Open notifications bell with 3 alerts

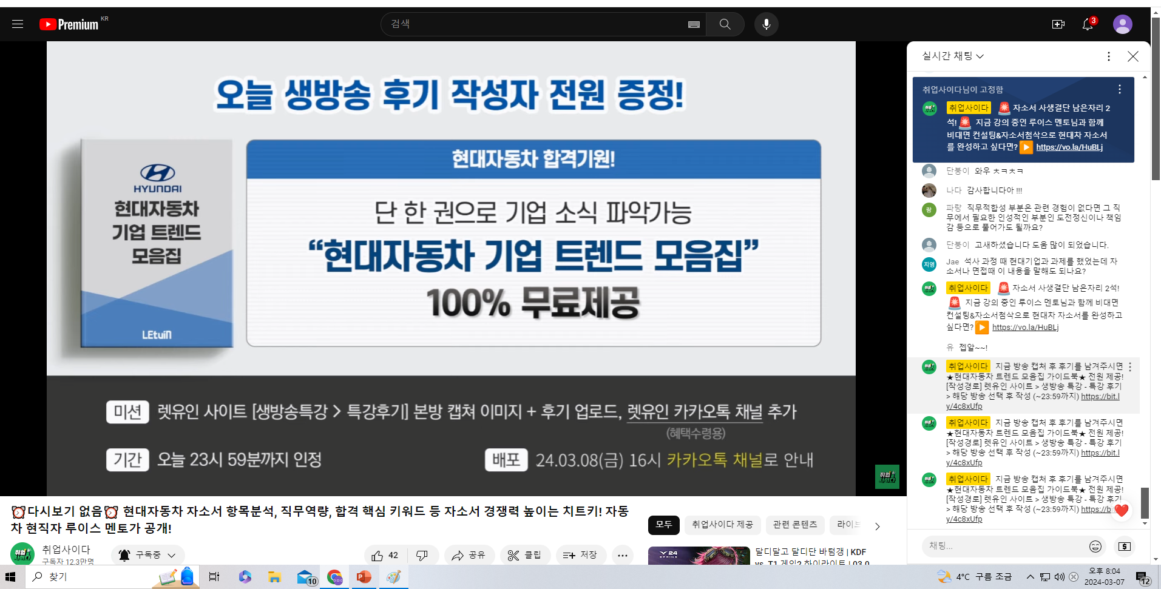point(1088,24)
